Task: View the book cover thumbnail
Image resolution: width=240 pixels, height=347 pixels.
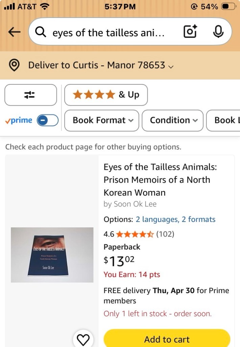Action: pos(52,255)
